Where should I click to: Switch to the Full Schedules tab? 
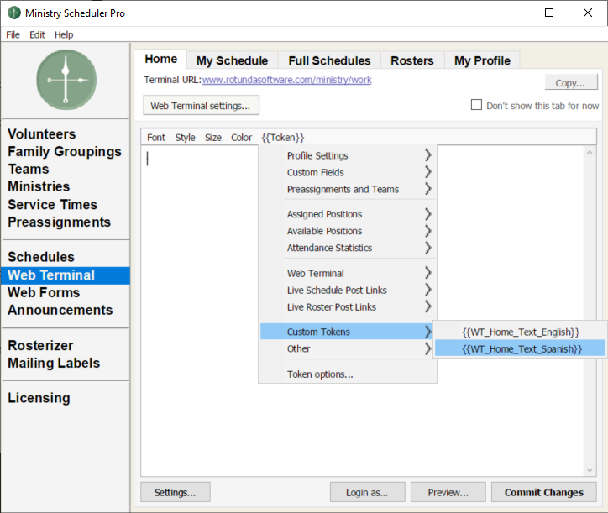point(329,61)
